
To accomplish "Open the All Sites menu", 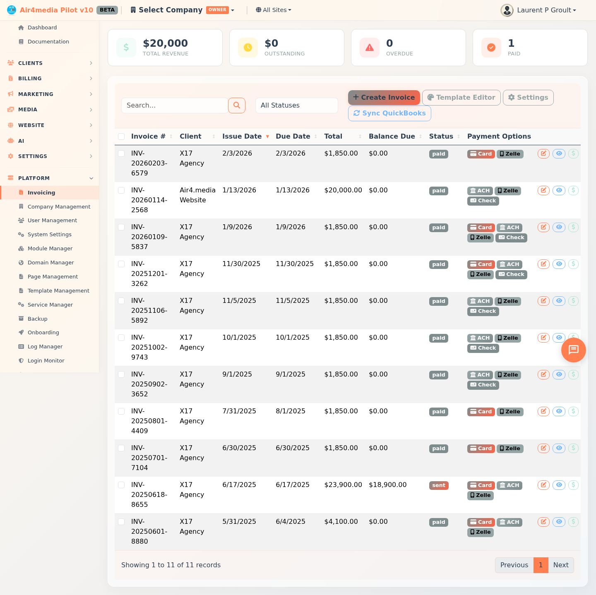I will [273, 10].
